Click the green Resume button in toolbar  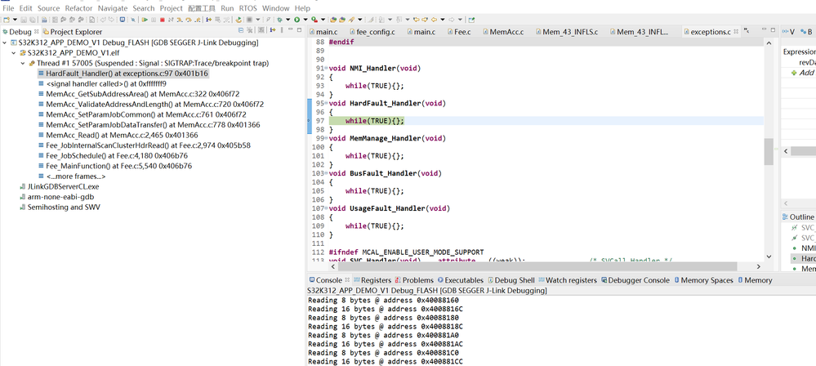click(145, 20)
